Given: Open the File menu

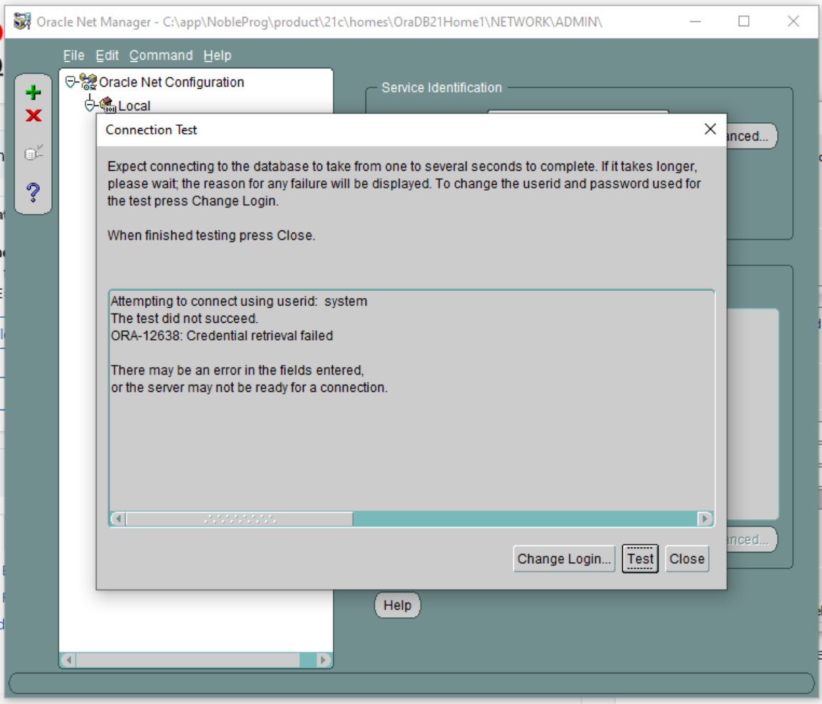Looking at the screenshot, I should [x=74, y=55].
